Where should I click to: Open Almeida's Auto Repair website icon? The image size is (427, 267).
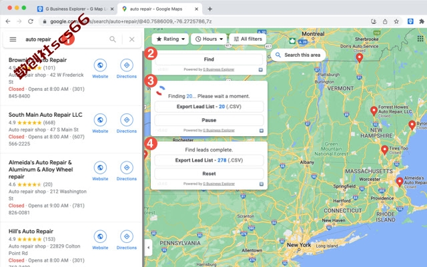[x=100, y=168]
